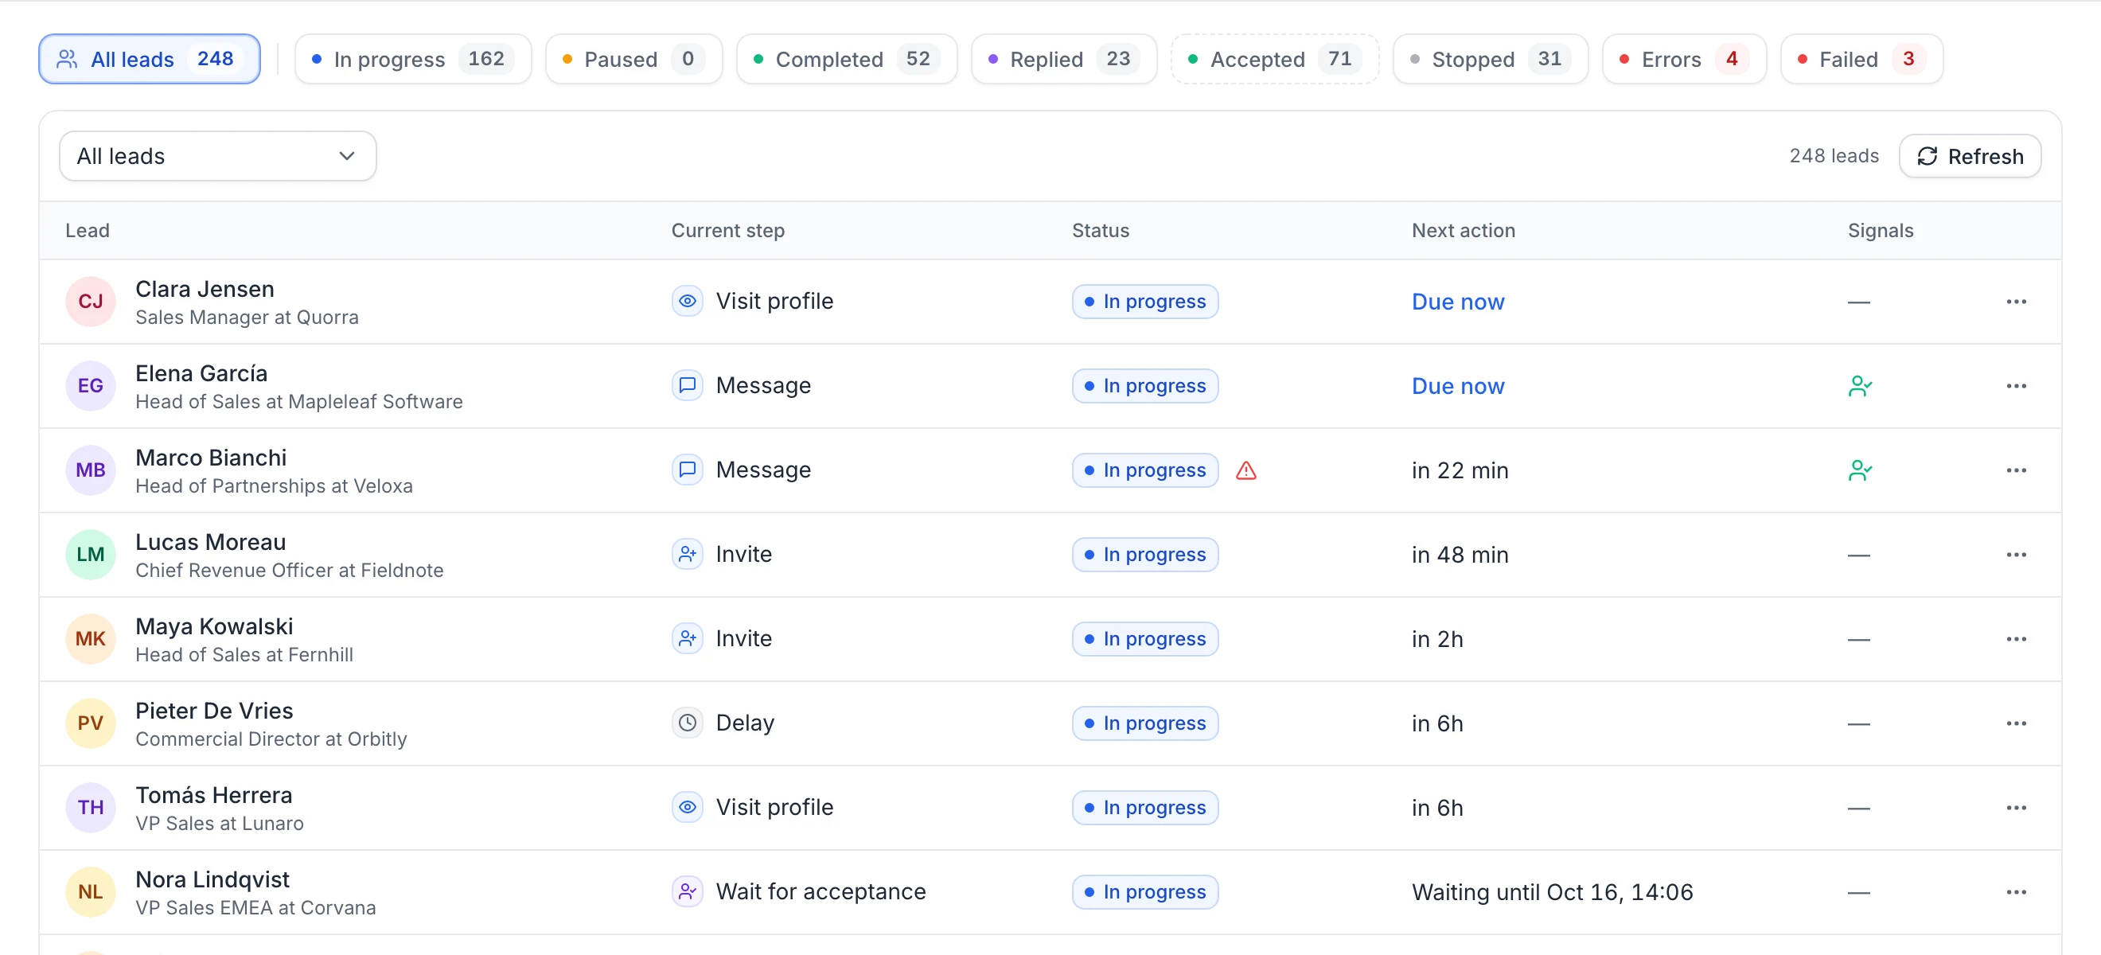Click the In progress status badge for Lucas Moreau
The width and height of the screenshot is (2101, 955).
(1145, 555)
